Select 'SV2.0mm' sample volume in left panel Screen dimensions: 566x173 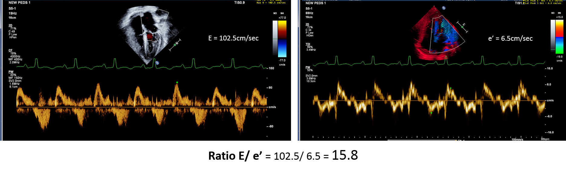point(15,81)
